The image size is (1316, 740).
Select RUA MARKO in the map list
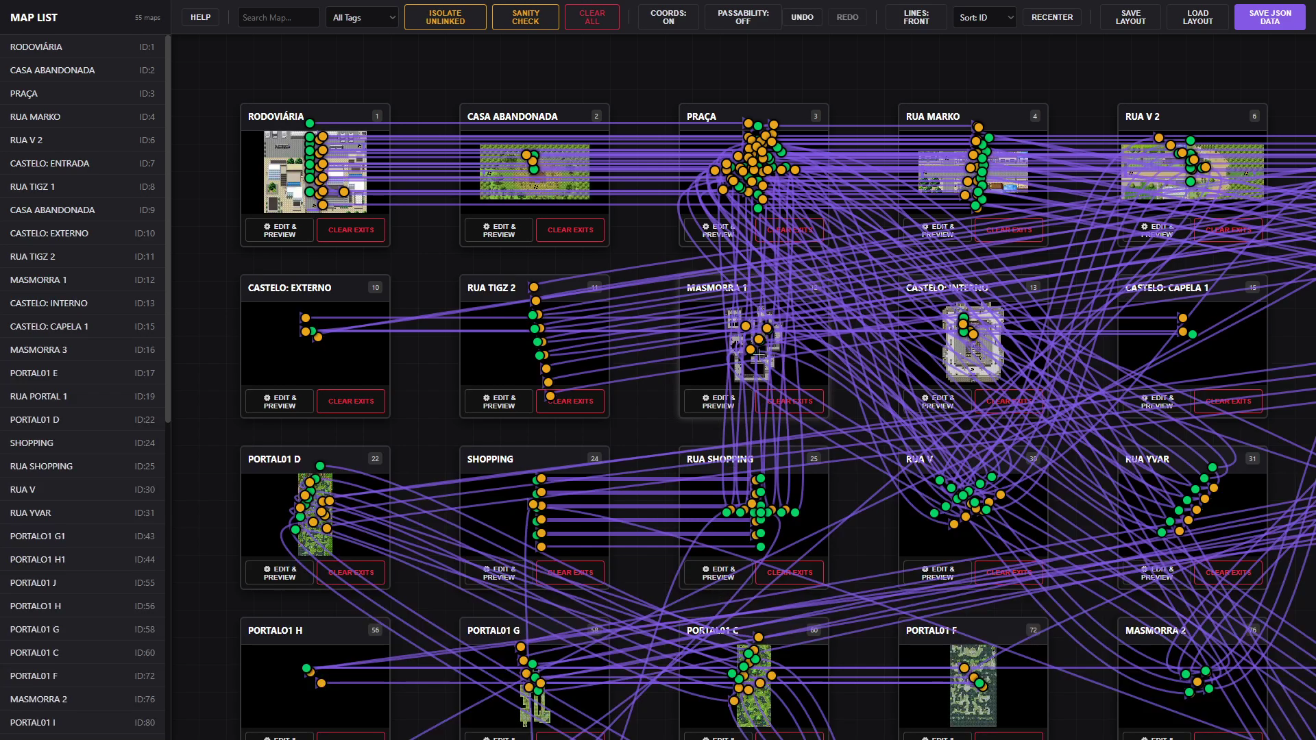click(82, 116)
